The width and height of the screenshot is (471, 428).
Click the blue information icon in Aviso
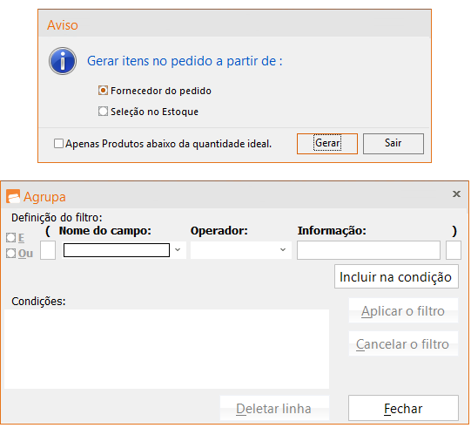pyautogui.click(x=63, y=61)
